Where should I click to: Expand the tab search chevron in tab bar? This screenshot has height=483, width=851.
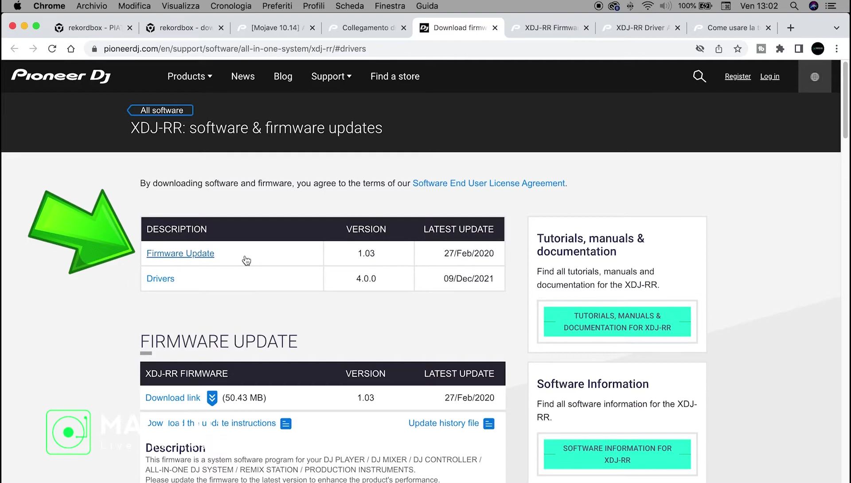tap(836, 27)
